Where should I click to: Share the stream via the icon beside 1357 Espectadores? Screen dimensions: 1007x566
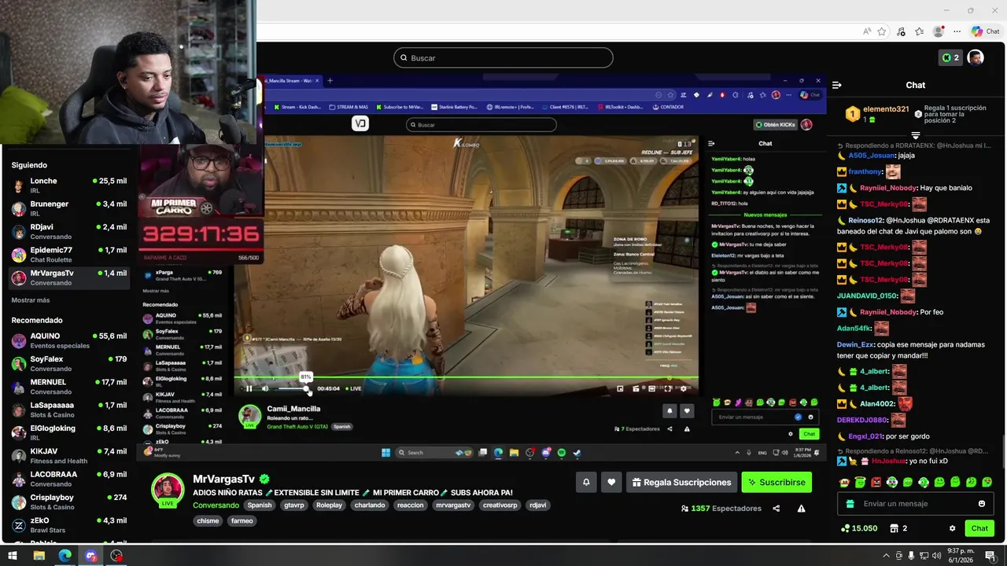point(776,509)
